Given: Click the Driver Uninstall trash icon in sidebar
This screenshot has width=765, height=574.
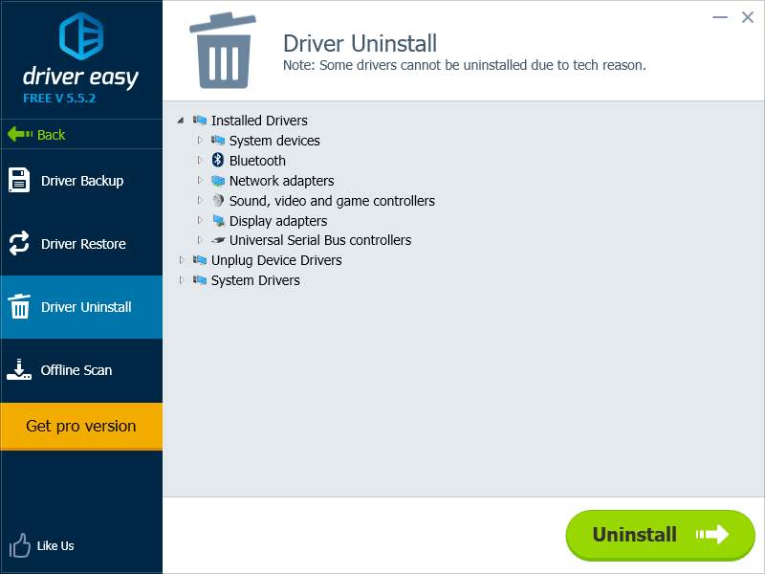Looking at the screenshot, I should (x=19, y=306).
